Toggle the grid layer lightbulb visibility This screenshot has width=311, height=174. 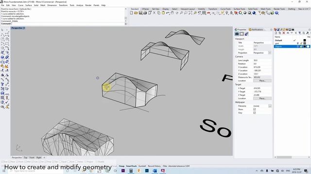tap(298, 43)
